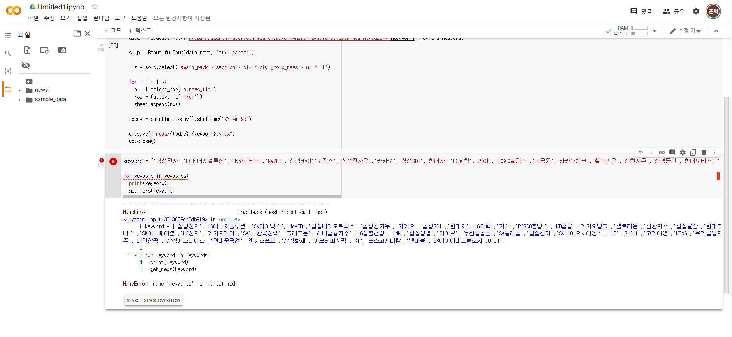
Task: Expand the sample_data folder arrow
Action: click(x=19, y=100)
